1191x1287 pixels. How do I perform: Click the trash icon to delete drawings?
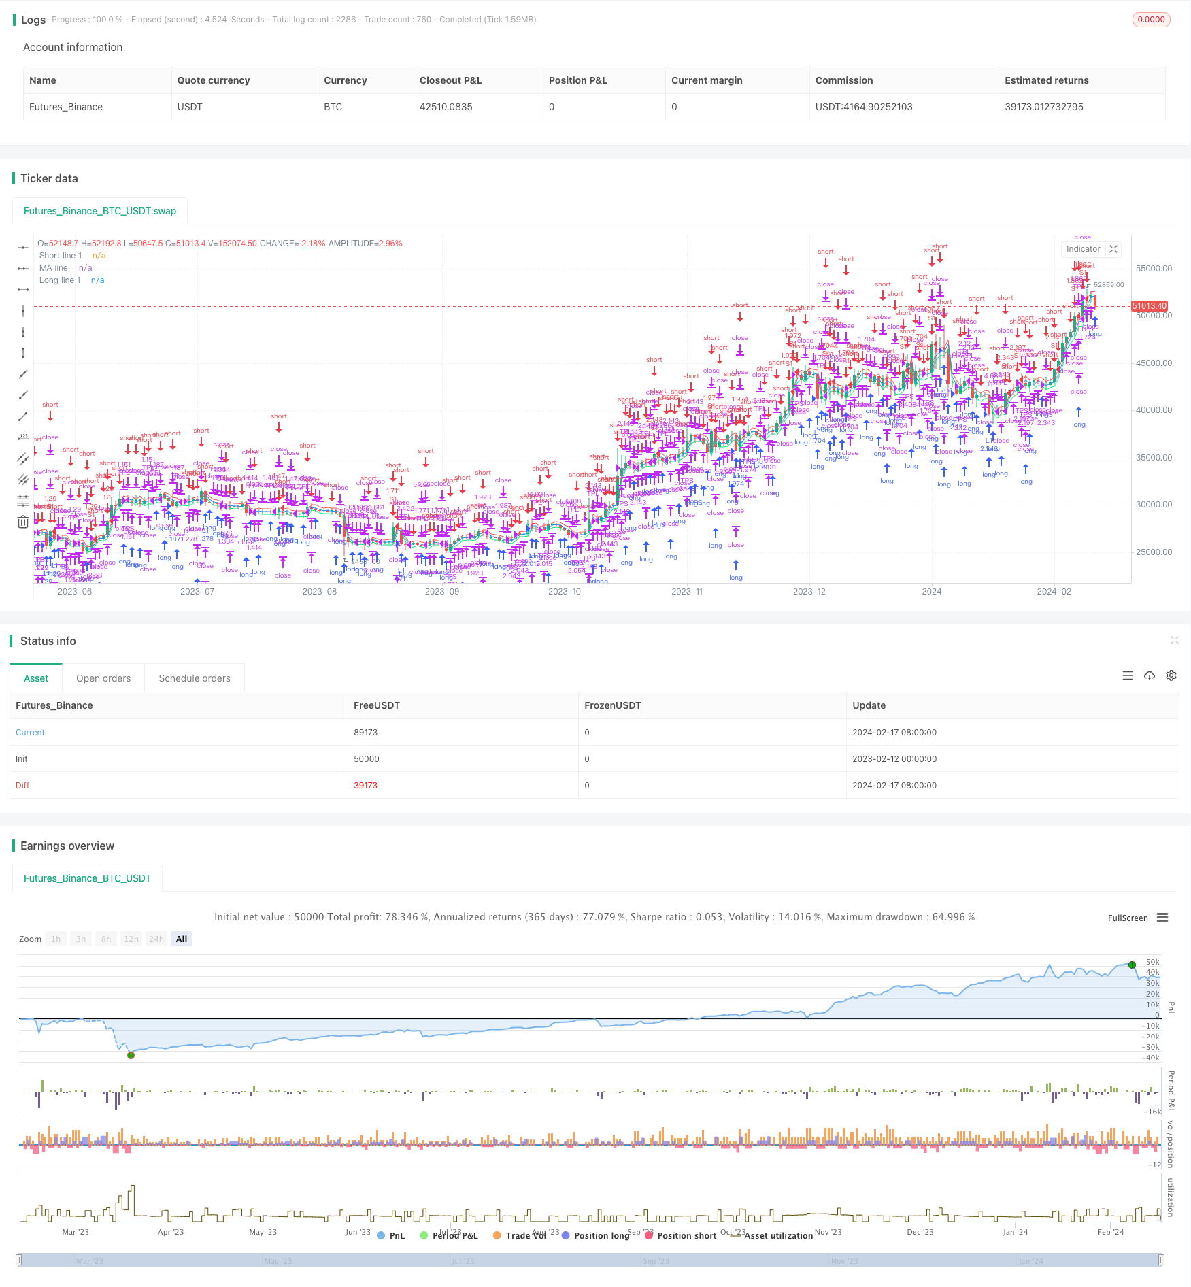23,522
